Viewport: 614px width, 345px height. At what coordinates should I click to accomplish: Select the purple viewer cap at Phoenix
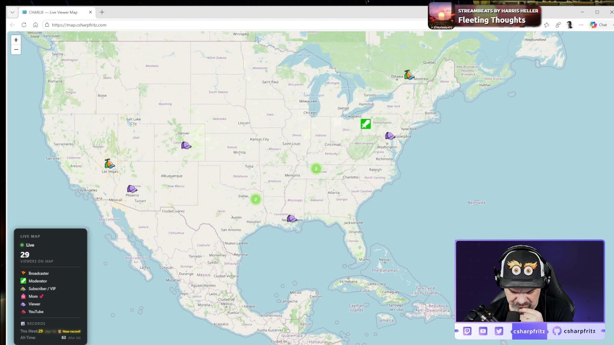click(132, 189)
